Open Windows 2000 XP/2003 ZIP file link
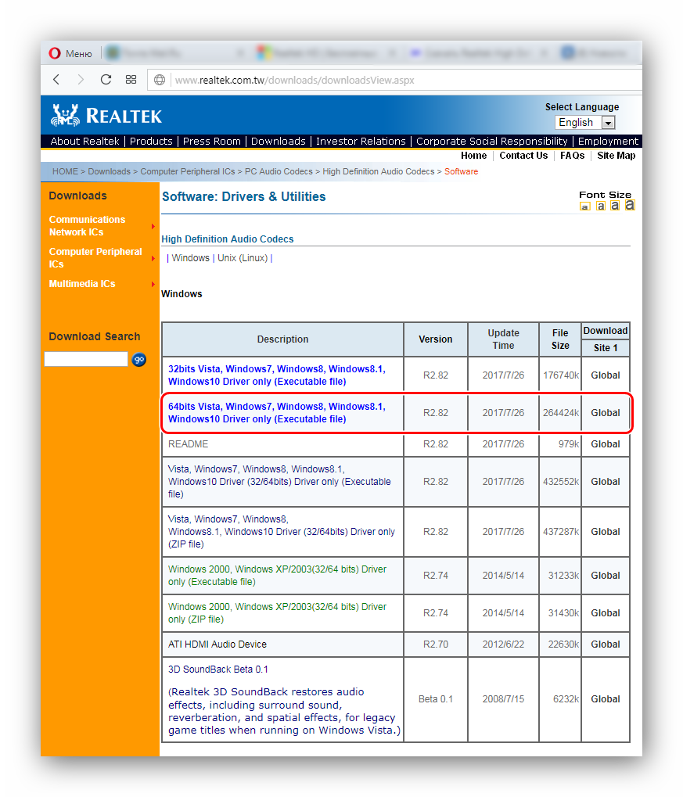The height and width of the screenshot is (797, 683). click(277, 613)
